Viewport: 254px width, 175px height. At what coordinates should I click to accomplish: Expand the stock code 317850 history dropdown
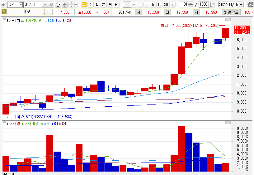pos(45,5)
